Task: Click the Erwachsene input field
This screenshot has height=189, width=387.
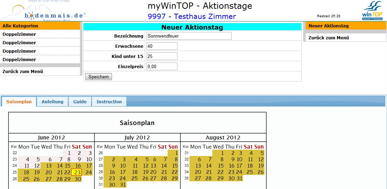Action: click(x=162, y=46)
